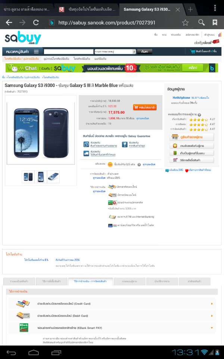
Task: Add a new browser tab with plus
Action: click(x=190, y=9)
